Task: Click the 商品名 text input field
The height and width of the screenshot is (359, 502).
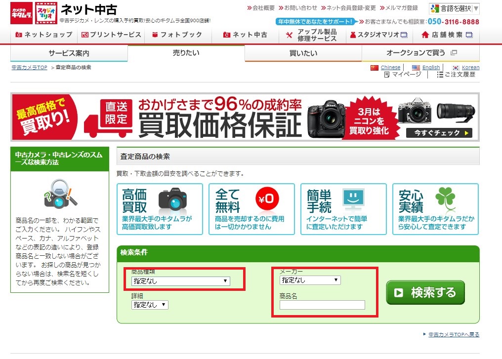Action: click(322, 305)
